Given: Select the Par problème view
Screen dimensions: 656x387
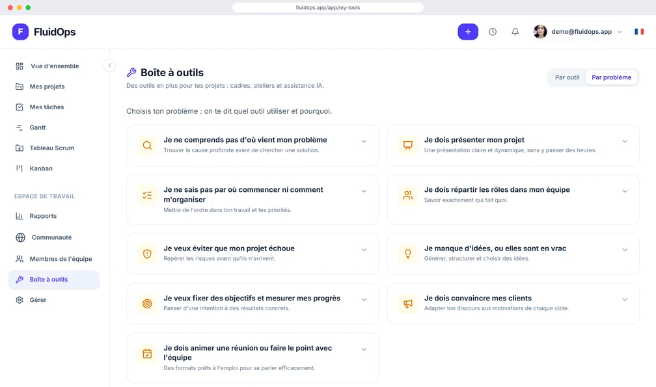Looking at the screenshot, I should (x=611, y=77).
